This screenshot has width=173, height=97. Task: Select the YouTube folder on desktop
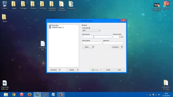(x=43, y=5)
